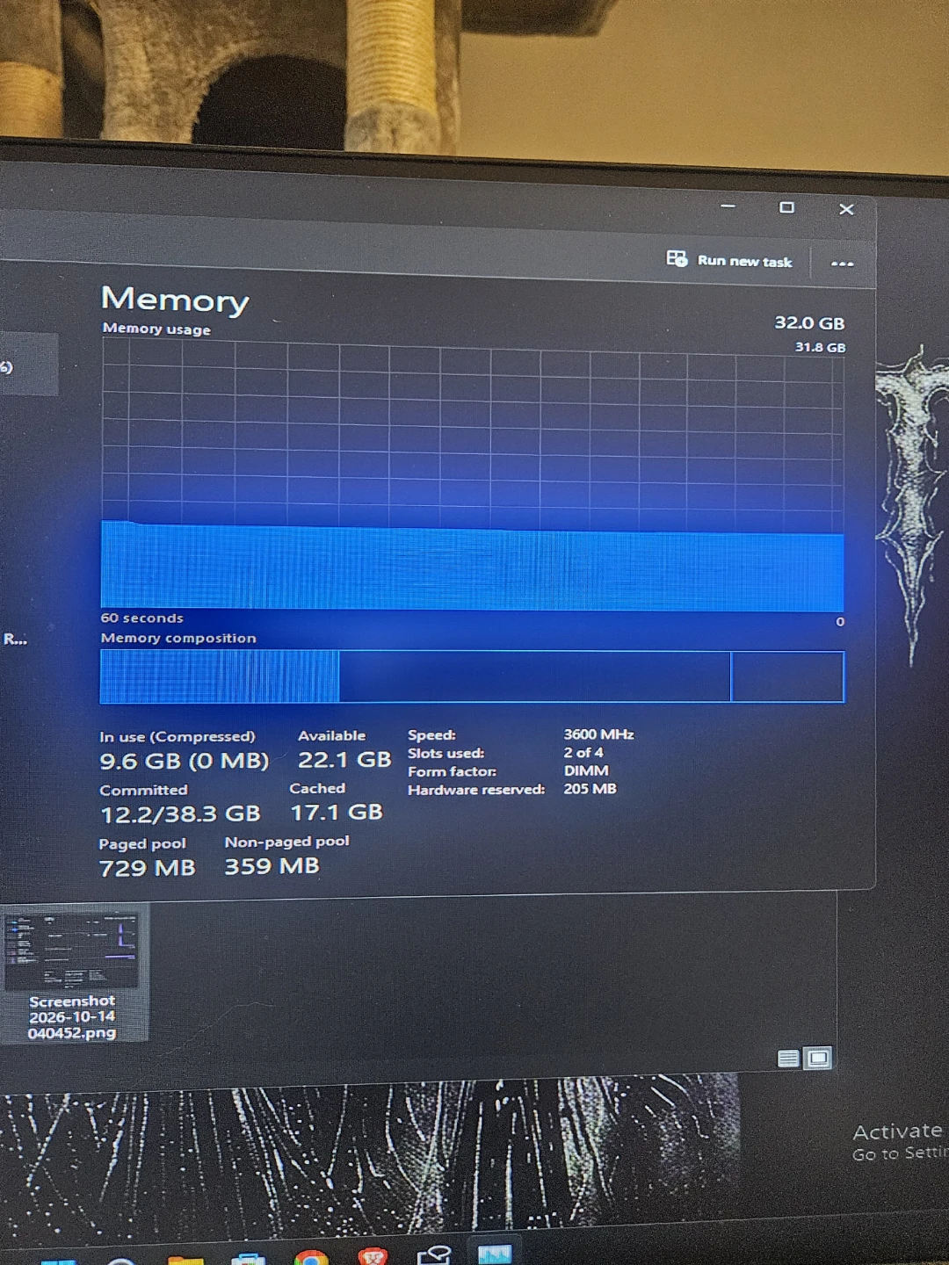Click the Form factor value DIMM
949x1265 pixels.
pos(586,770)
